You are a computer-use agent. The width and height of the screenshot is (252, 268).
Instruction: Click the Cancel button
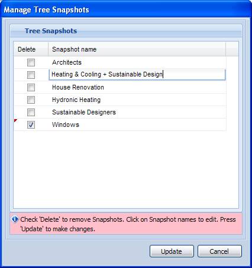219,251
